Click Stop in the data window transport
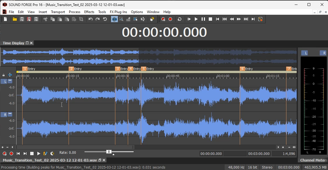Image resolution: width=328 pixels, height=170 pixels. [32, 154]
